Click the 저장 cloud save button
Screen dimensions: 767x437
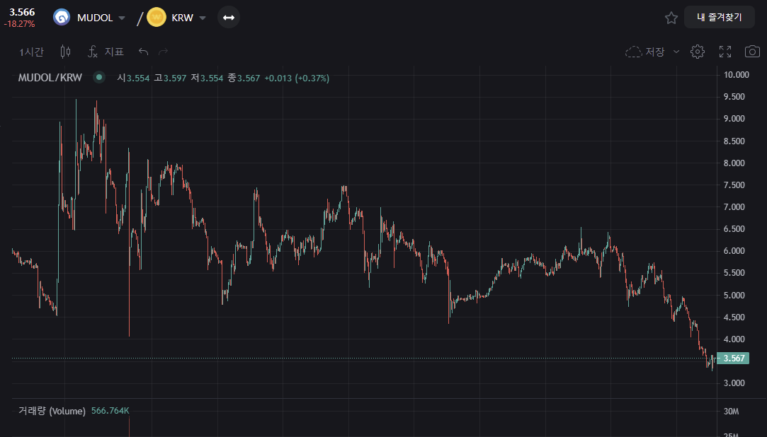point(644,52)
